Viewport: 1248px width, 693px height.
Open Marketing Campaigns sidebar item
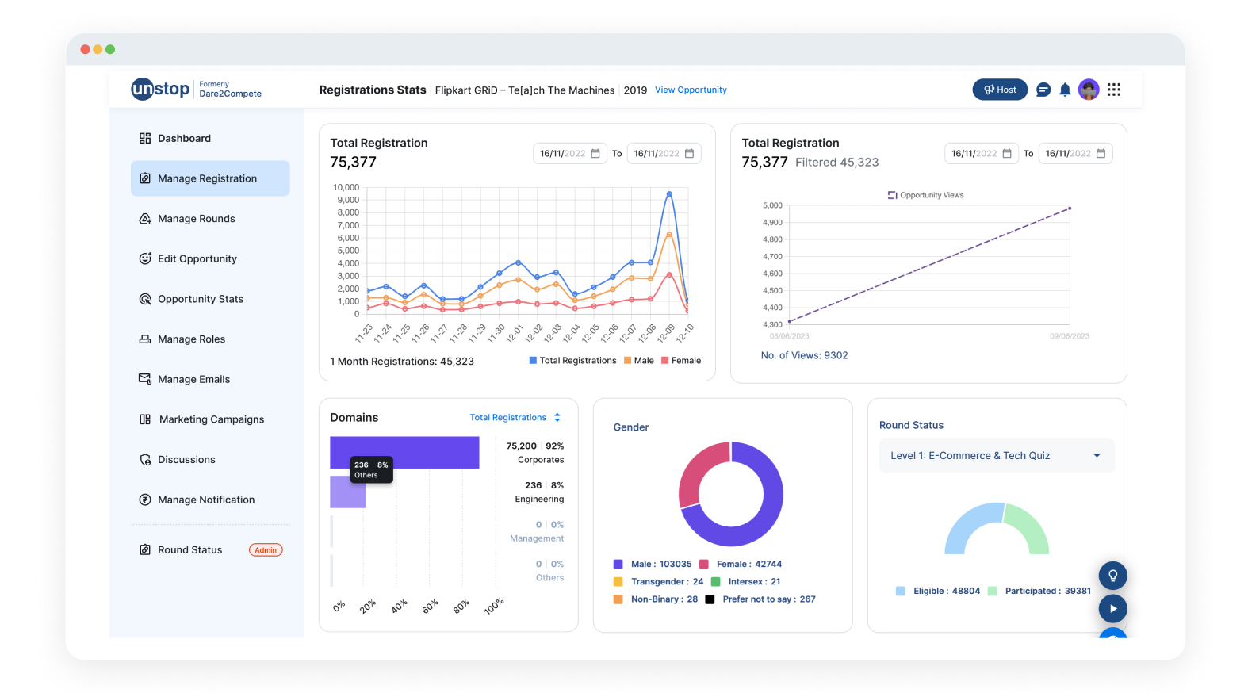pos(211,419)
